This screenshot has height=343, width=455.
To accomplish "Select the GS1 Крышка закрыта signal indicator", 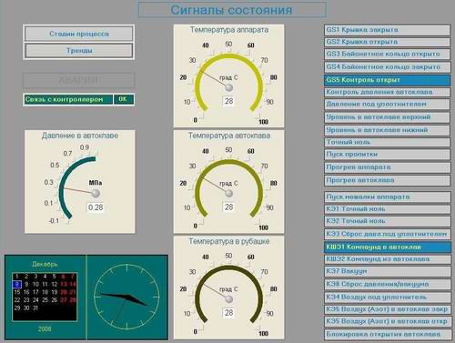I will click(x=387, y=30).
